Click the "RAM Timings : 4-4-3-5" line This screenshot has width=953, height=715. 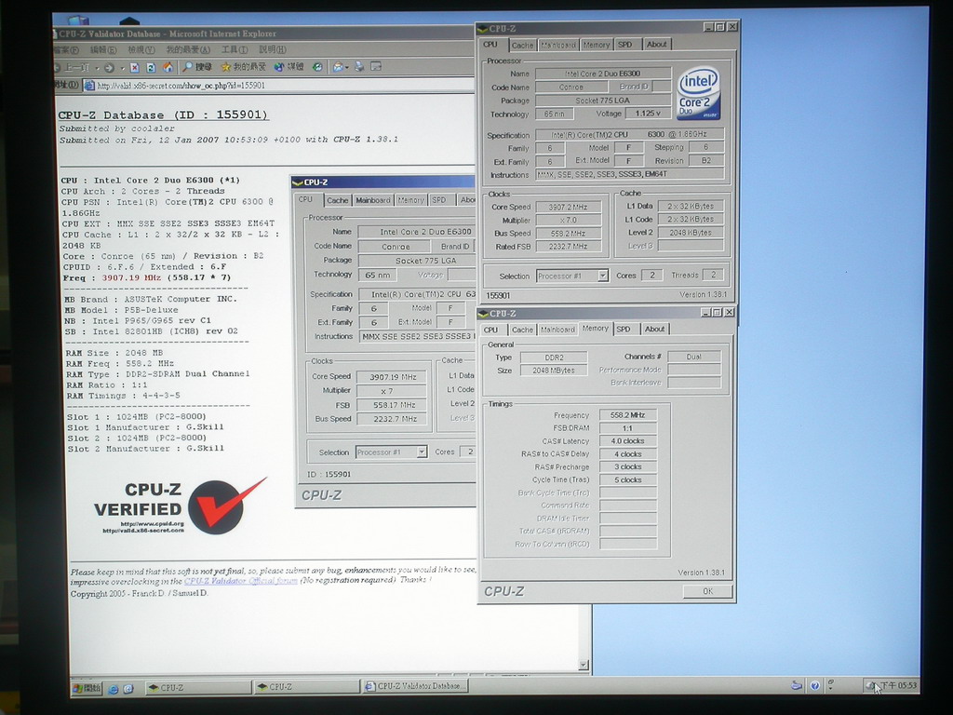[x=123, y=396]
